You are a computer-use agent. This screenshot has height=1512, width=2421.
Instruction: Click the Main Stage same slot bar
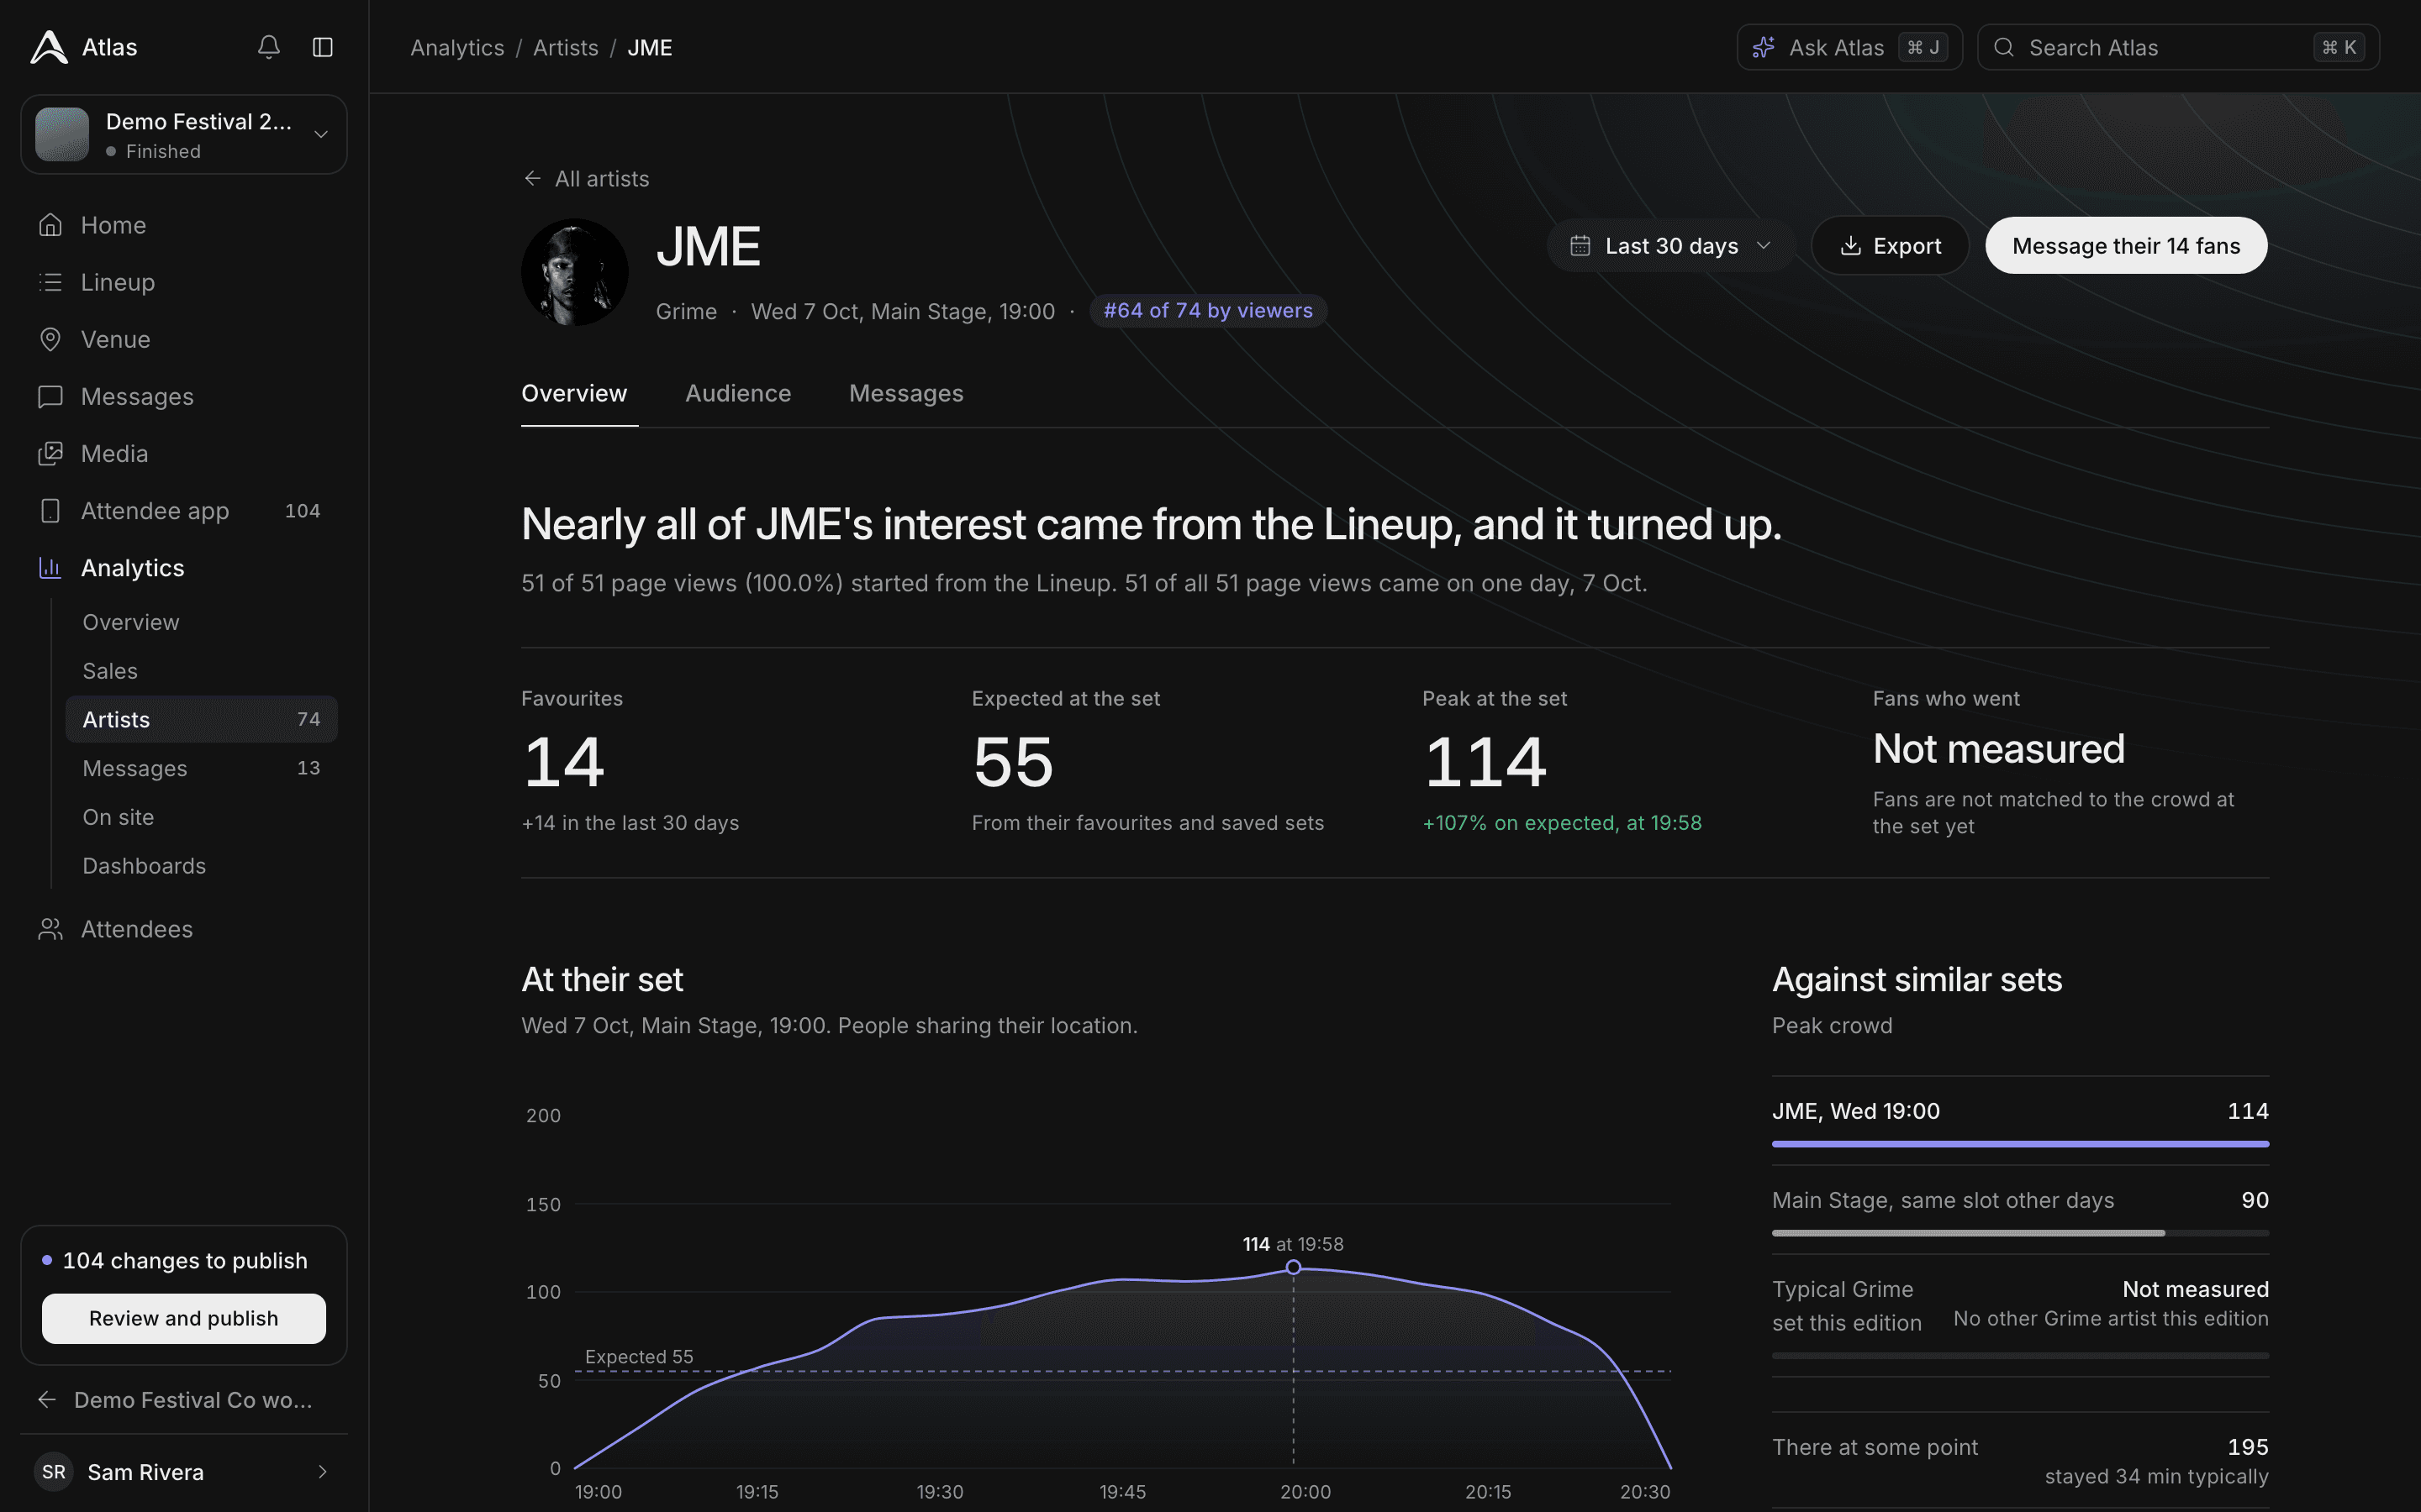click(2020, 1233)
